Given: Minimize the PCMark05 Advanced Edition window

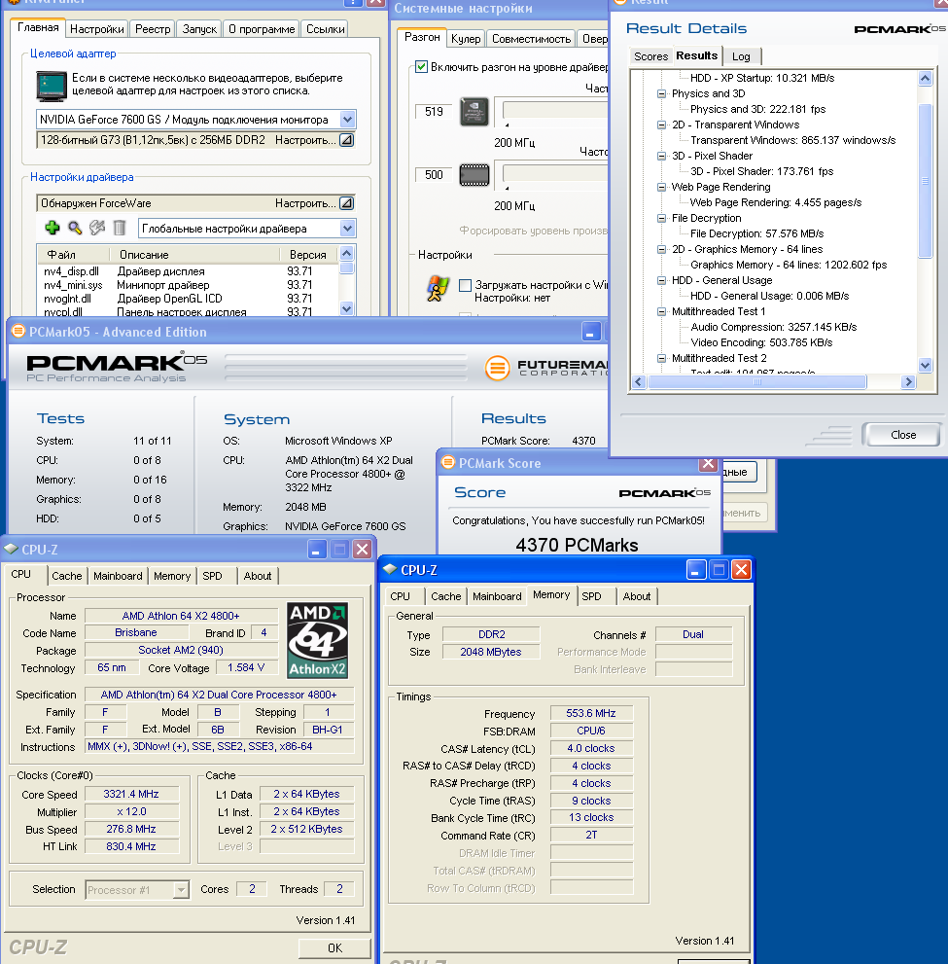Looking at the screenshot, I should [x=590, y=332].
